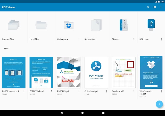This screenshot has width=165, height=116.
Task: Open the Sandbox.pdf thumbnail
Action: tap(124, 72)
